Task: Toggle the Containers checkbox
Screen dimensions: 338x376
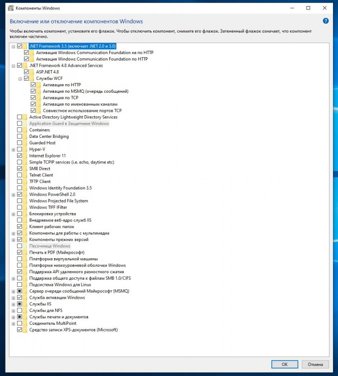Action: [x=20, y=130]
